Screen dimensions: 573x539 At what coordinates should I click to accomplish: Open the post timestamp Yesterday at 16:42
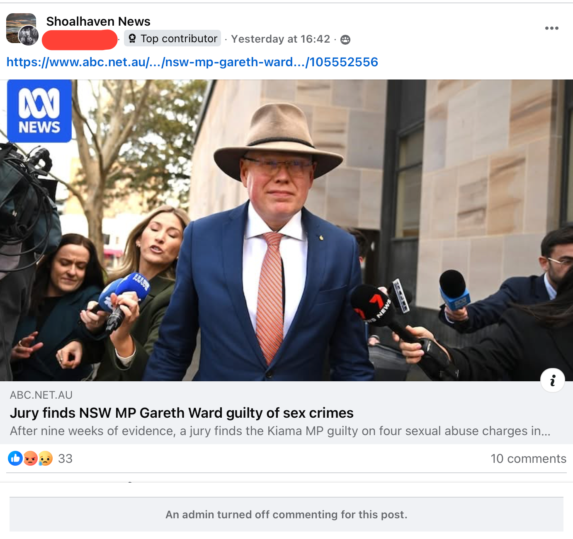(x=280, y=39)
